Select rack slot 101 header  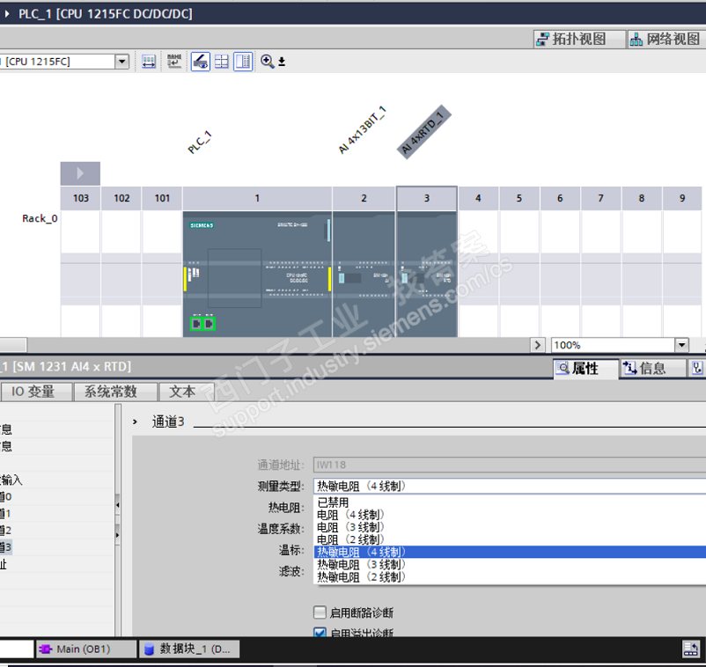pyautogui.click(x=162, y=198)
